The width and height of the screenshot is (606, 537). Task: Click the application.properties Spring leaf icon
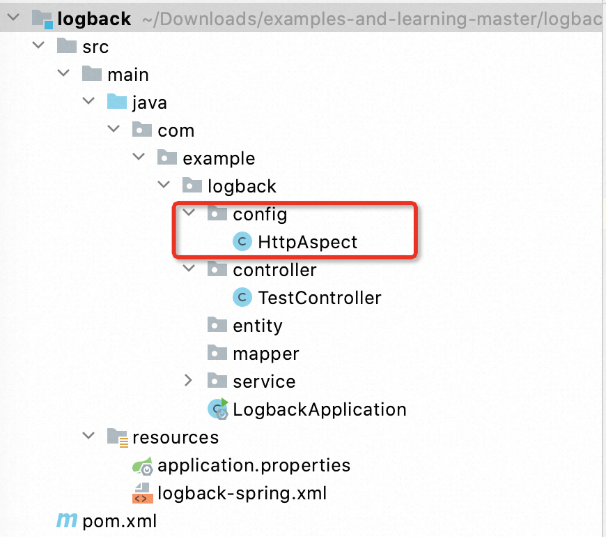pos(142,465)
